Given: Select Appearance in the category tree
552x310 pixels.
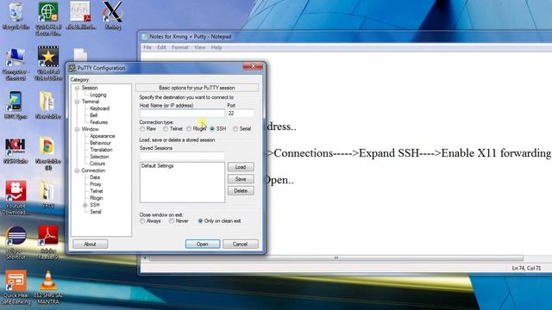Looking at the screenshot, I should point(102,136).
